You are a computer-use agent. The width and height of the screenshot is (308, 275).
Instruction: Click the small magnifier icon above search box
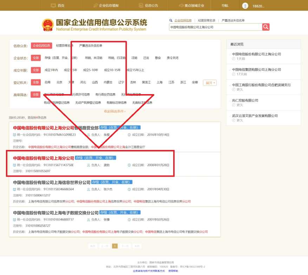(x=171, y=20)
